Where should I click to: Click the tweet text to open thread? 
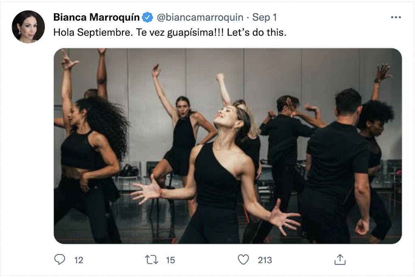point(170,33)
